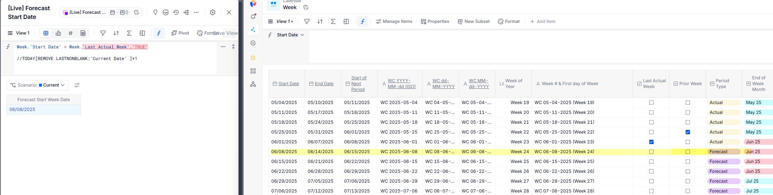Open the View 1 menu in Forecast panel
This screenshot has width=773, height=195.
tap(19, 33)
